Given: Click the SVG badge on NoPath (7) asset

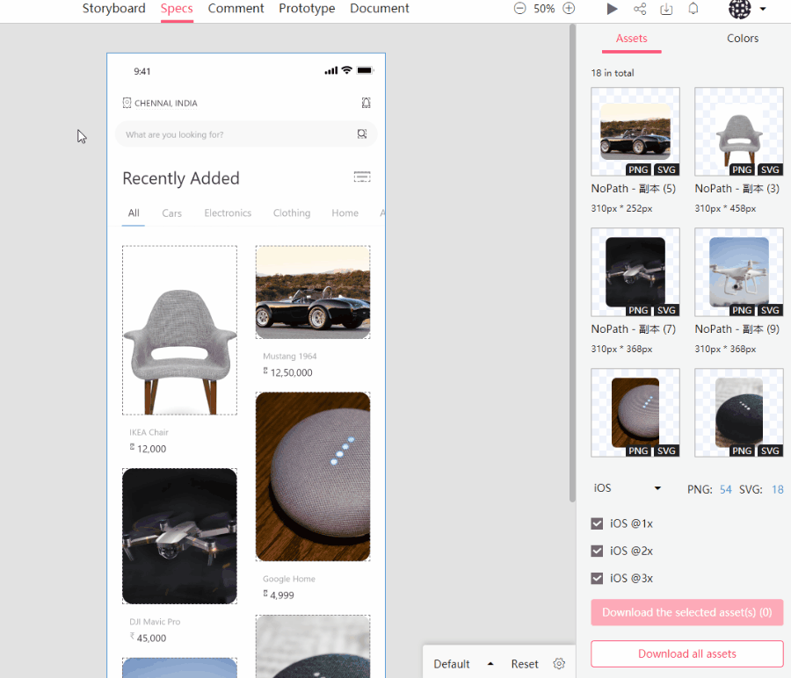Looking at the screenshot, I should [x=666, y=311].
